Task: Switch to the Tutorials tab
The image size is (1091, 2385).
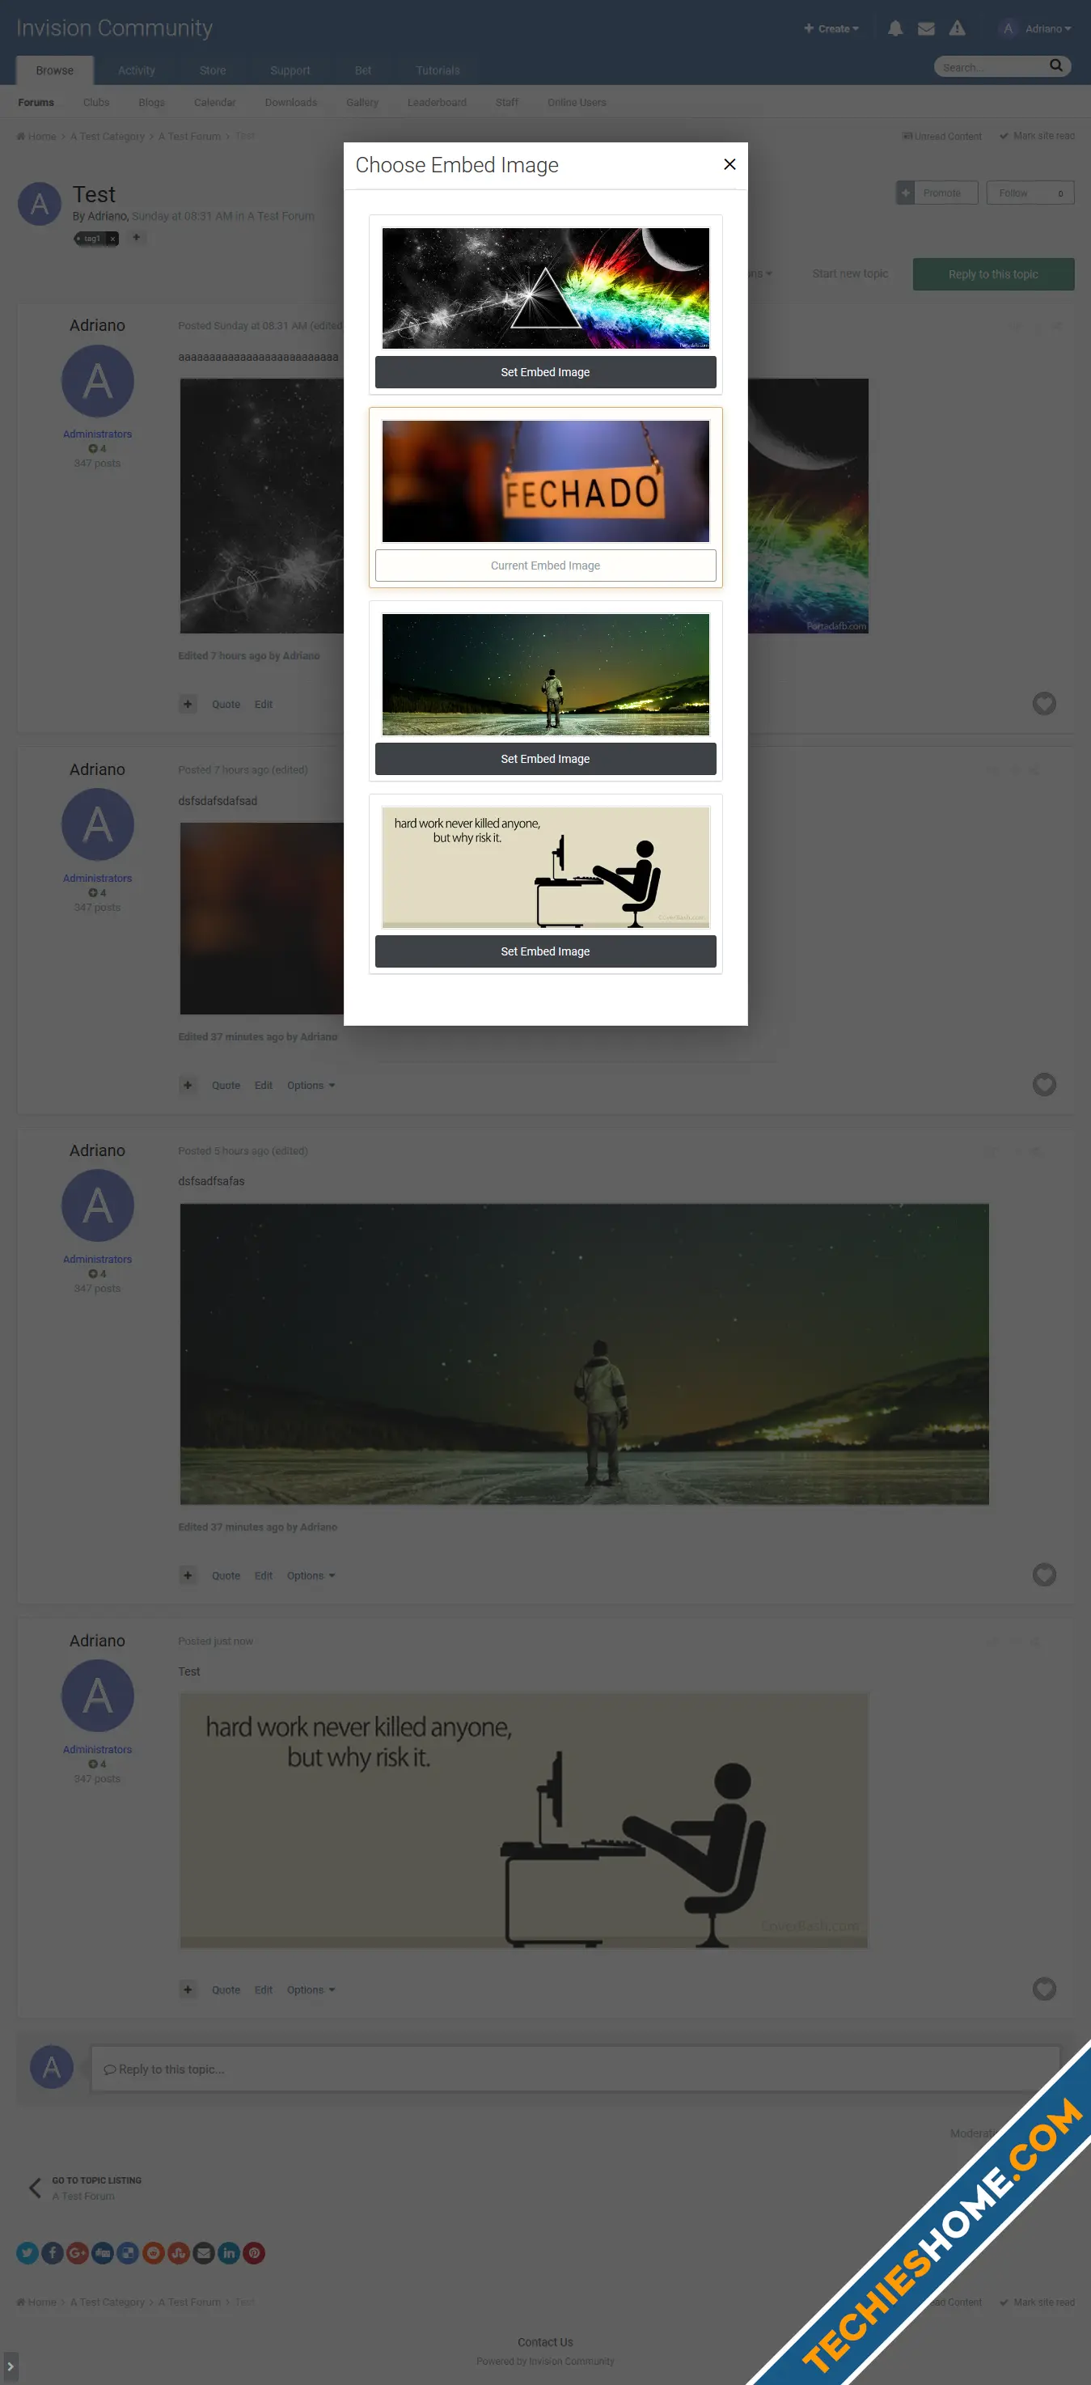Action: pos(438,70)
